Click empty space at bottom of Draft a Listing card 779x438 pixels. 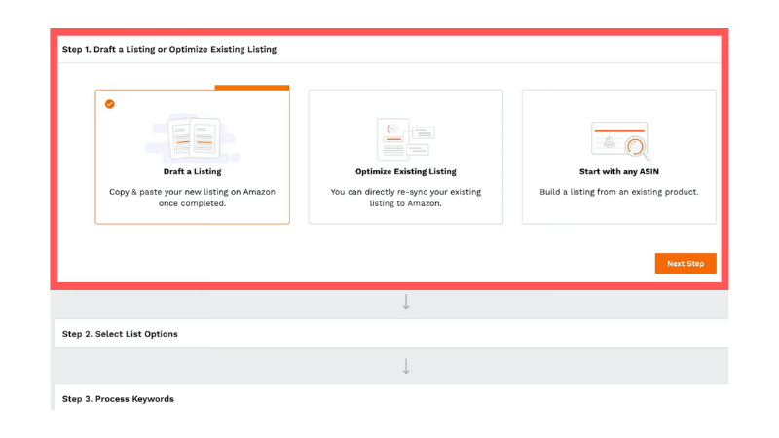192,217
